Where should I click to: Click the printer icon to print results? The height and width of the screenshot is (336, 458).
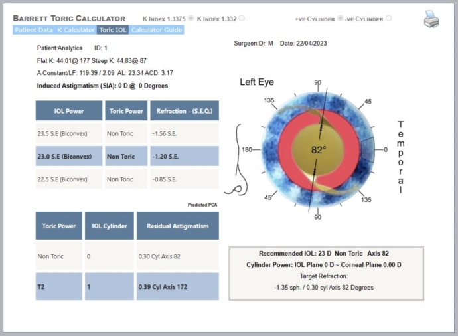pos(432,20)
